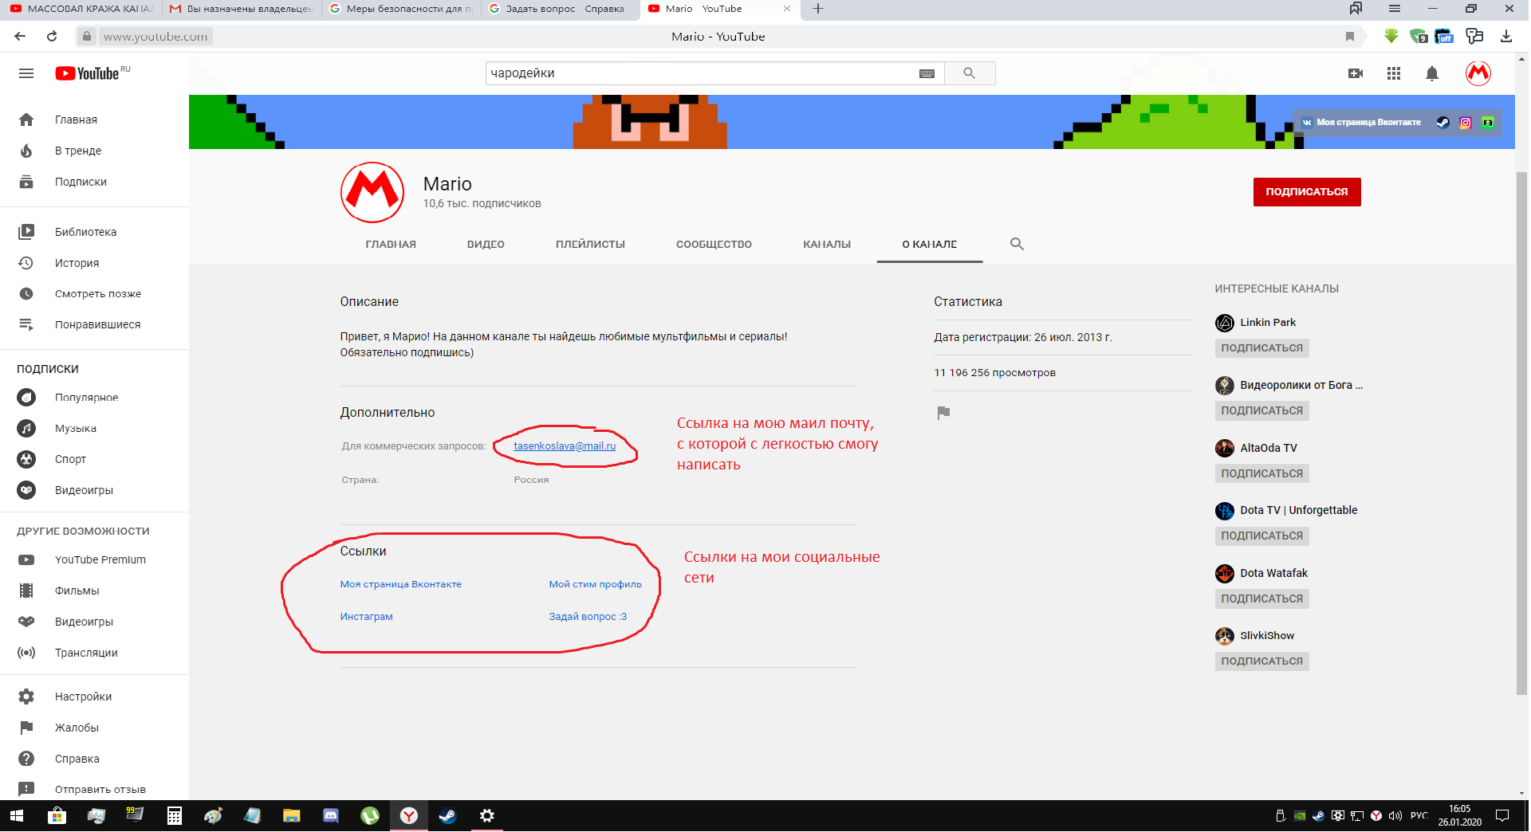
Task: Open the Моя страница Вконтакте link
Action: pos(401,584)
